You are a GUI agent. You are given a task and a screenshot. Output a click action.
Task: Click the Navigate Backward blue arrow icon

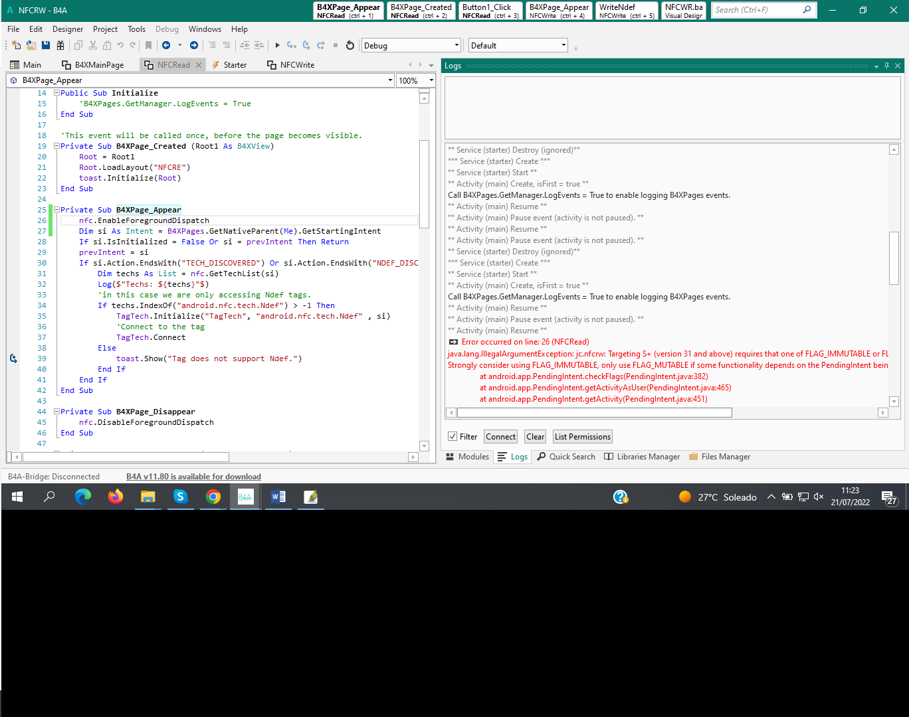tap(167, 45)
